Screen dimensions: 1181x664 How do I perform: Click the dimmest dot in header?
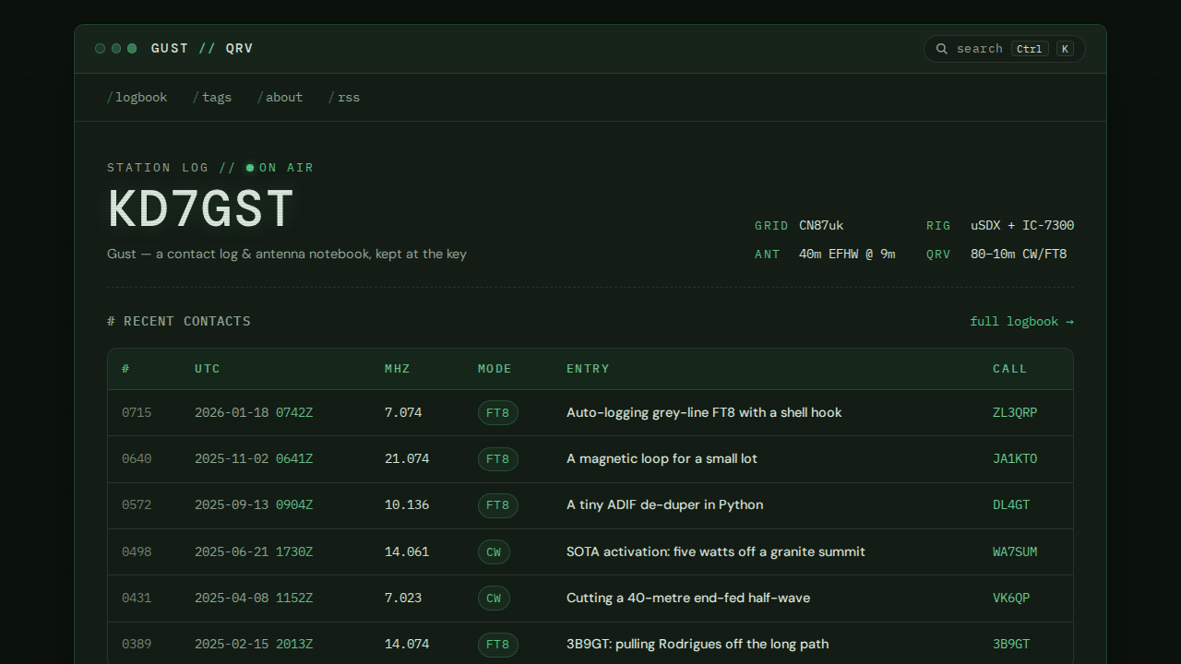pyautogui.click(x=101, y=49)
